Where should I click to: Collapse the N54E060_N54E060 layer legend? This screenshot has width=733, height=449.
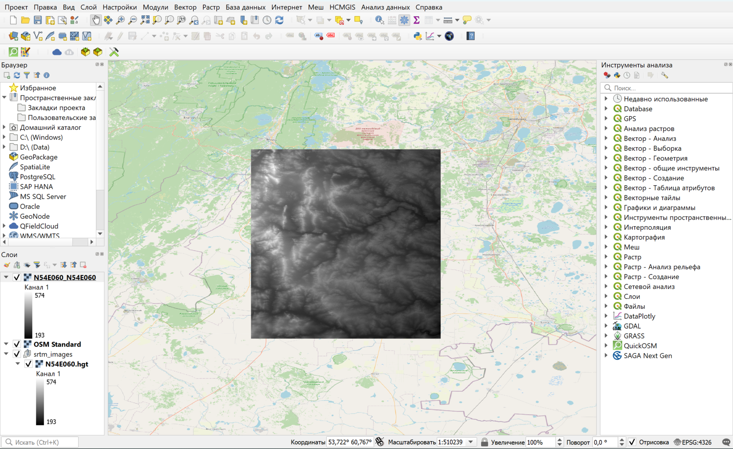tap(6, 277)
